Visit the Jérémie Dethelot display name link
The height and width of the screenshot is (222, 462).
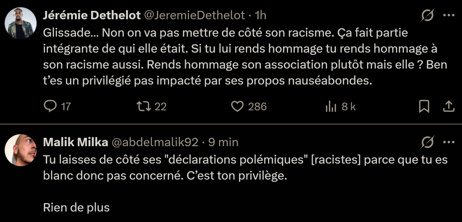91,15
